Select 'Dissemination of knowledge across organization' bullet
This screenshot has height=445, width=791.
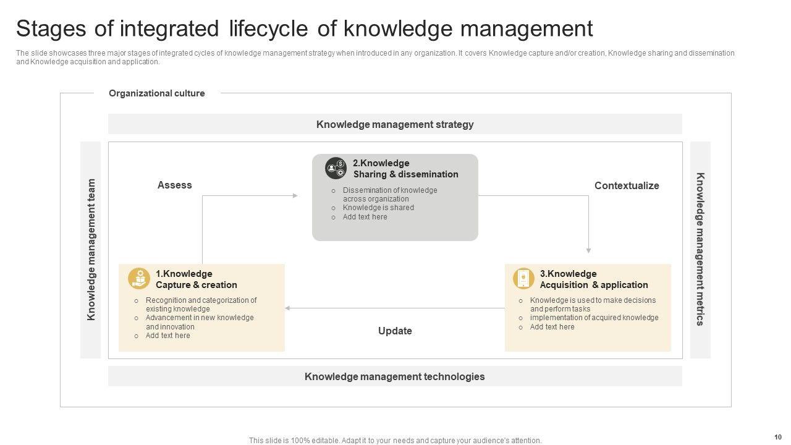point(390,195)
